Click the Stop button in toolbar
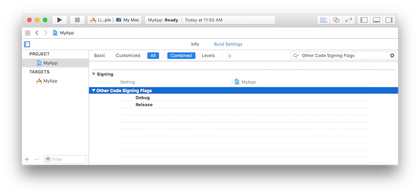This screenshot has width=420, height=196. pos(77,20)
